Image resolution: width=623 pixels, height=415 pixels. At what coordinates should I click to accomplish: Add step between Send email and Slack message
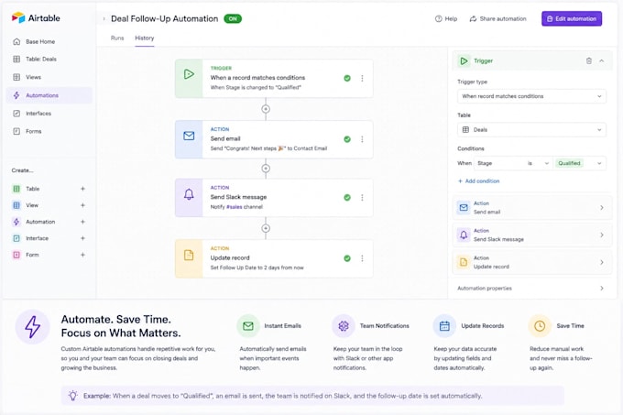[266, 169]
